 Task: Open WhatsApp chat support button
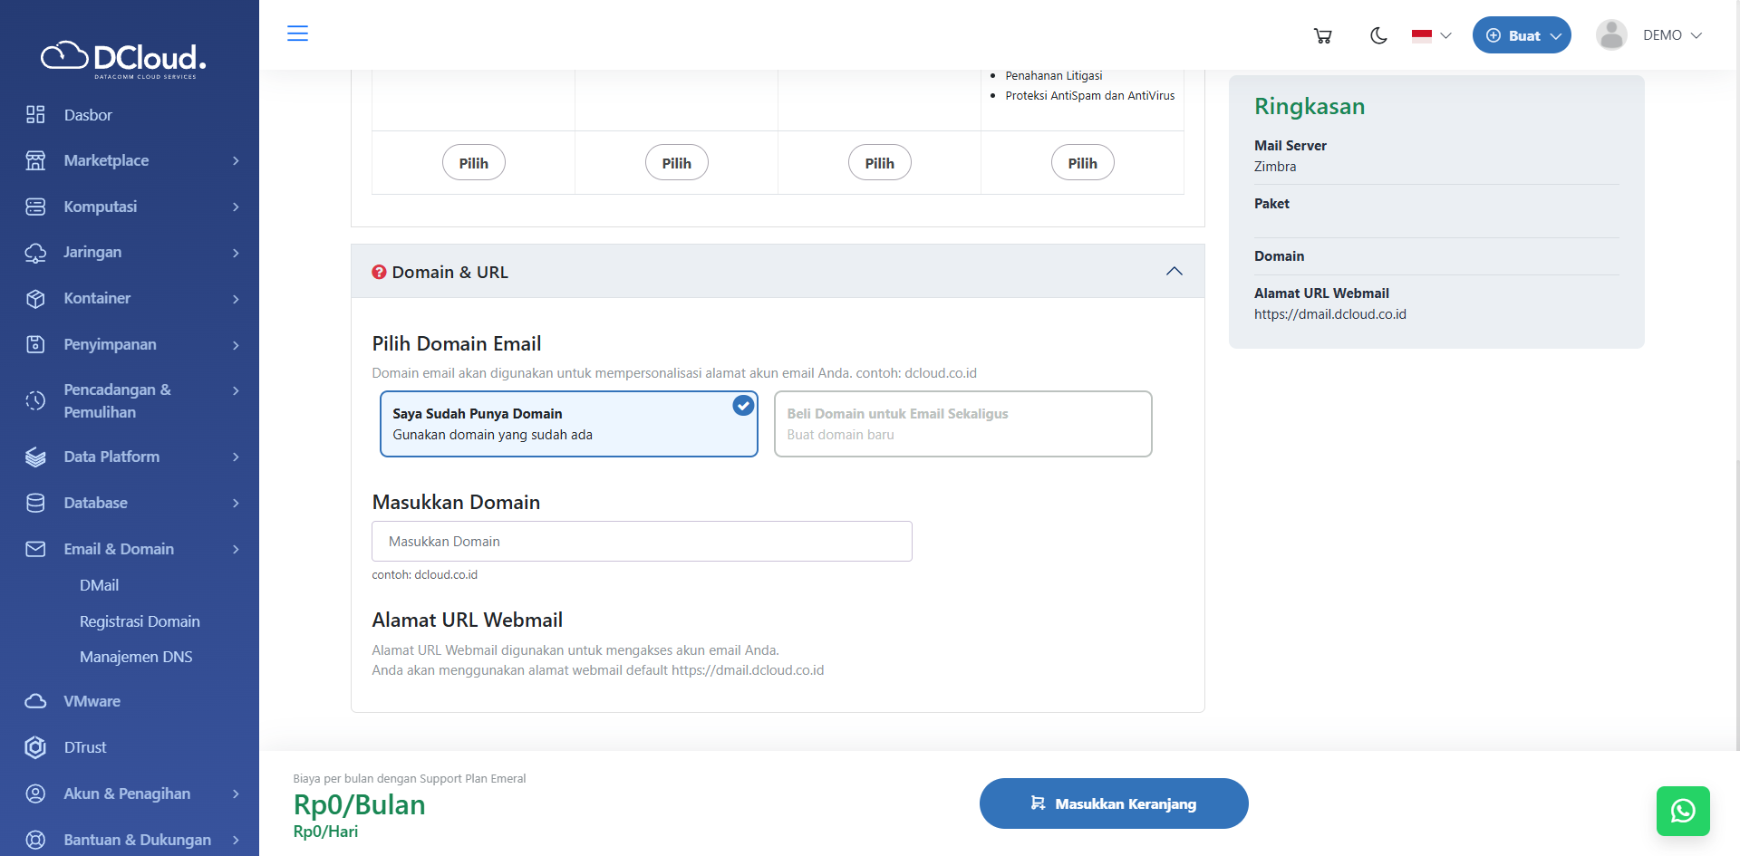click(x=1682, y=811)
